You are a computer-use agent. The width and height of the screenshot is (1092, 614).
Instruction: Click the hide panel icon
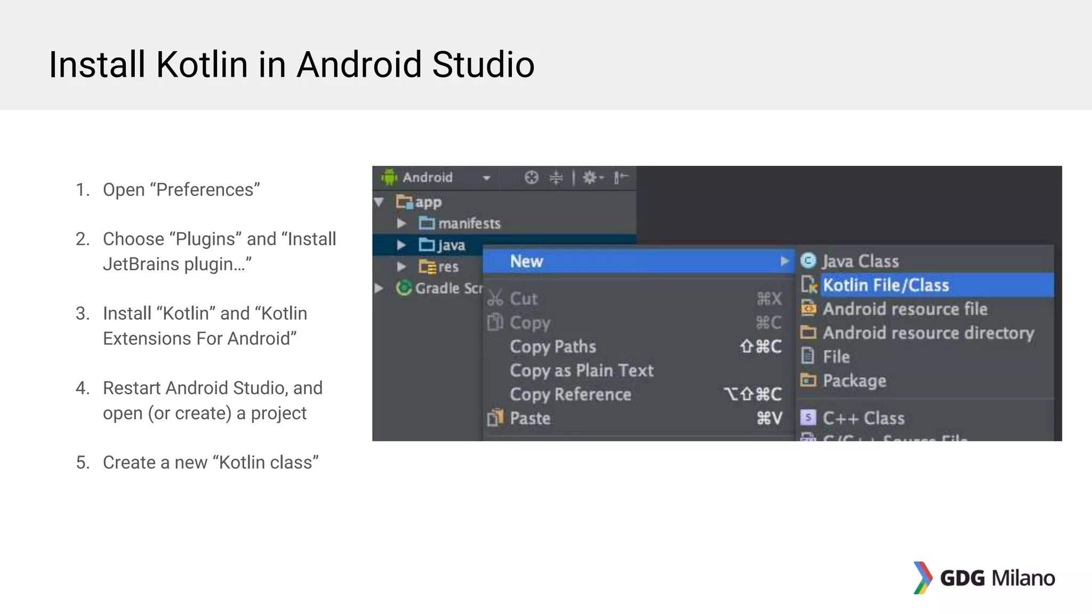click(x=621, y=177)
